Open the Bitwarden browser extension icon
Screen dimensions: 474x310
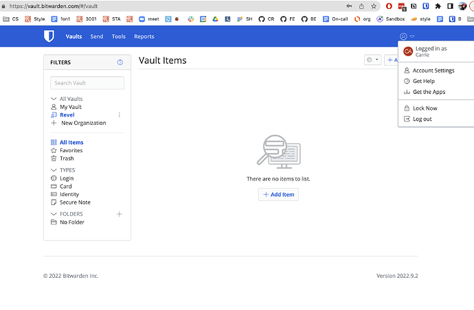[426, 6]
